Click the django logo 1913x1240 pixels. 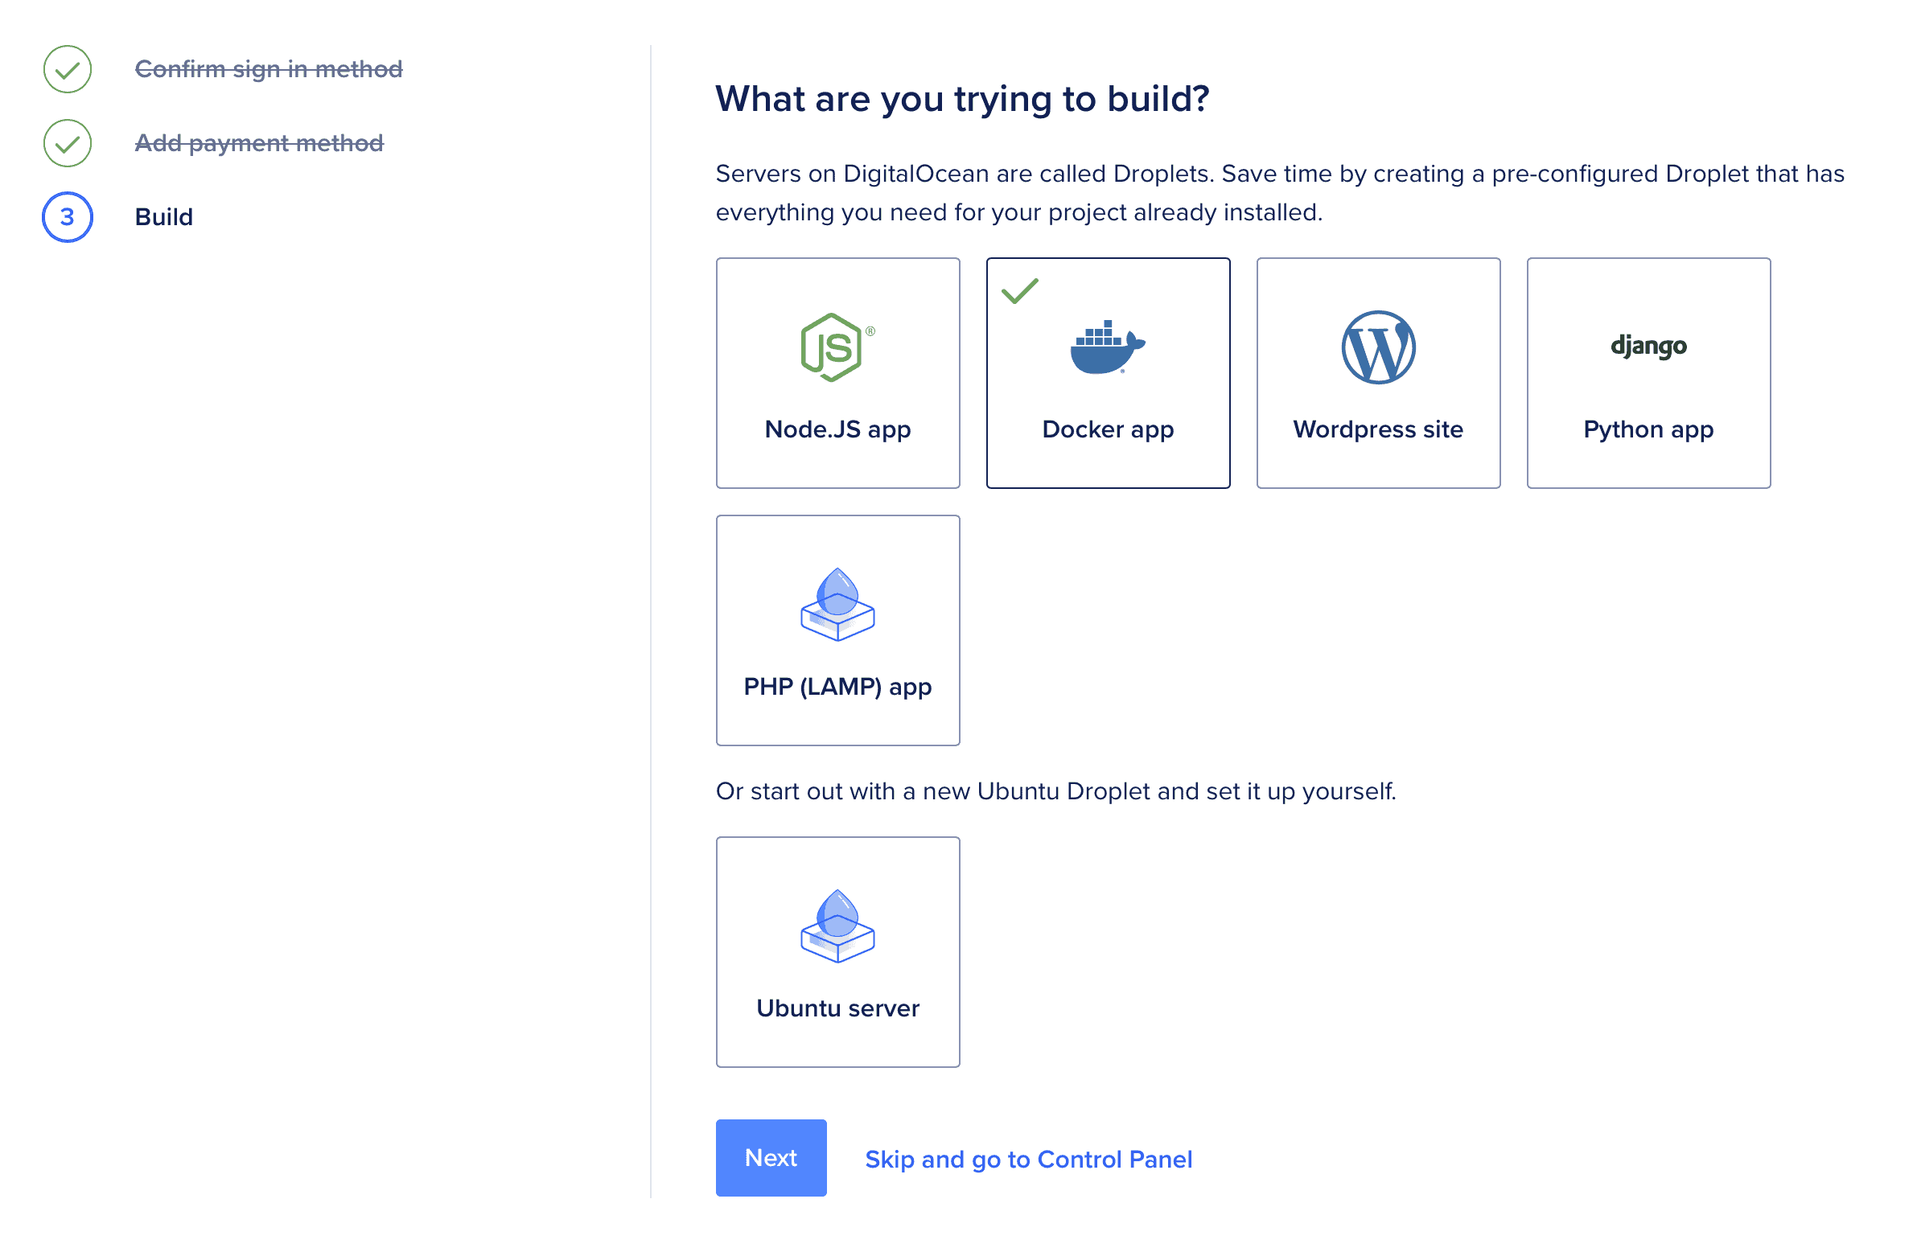(1648, 347)
